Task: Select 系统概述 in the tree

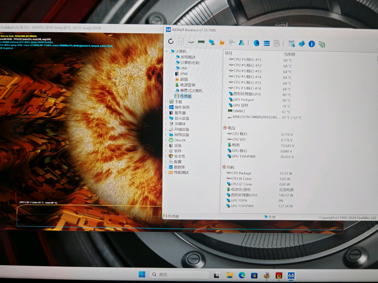Action: [188, 57]
